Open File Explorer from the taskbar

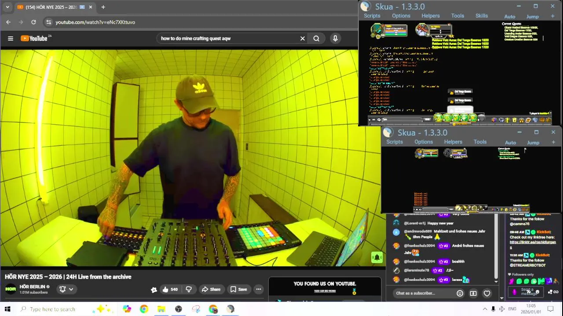point(161,309)
